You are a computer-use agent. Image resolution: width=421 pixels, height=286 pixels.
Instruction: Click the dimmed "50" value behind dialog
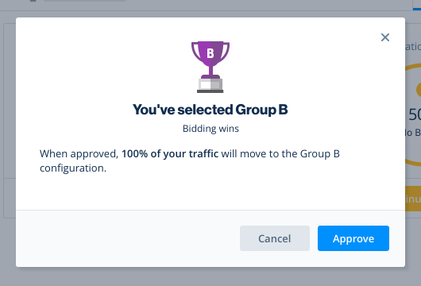coord(415,114)
